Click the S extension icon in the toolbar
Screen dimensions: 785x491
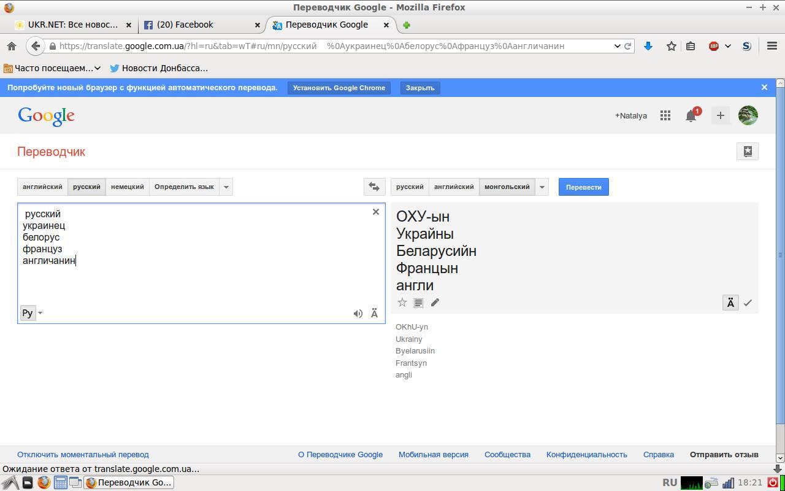tap(746, 46)
